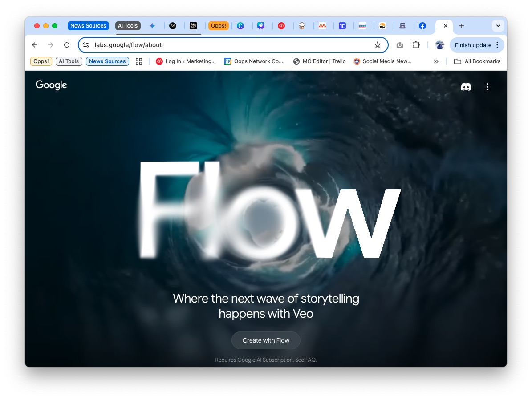
Task: Open the Gemini sparkle tab
Action: click(x=152, y=26)
